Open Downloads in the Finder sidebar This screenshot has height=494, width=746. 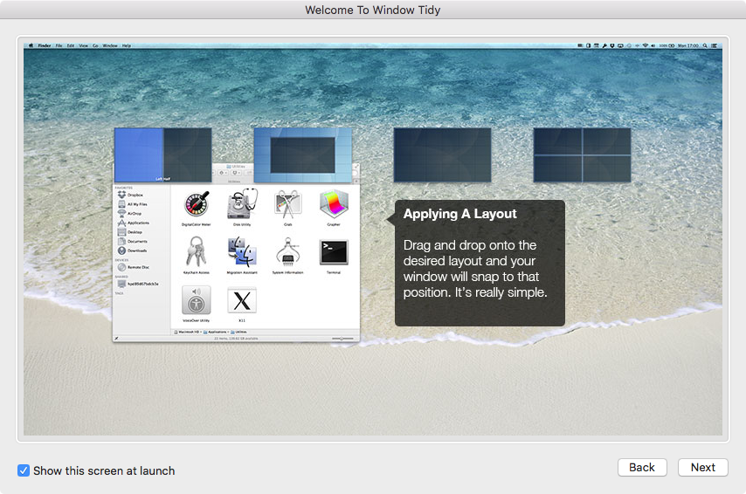pos(132,250)
